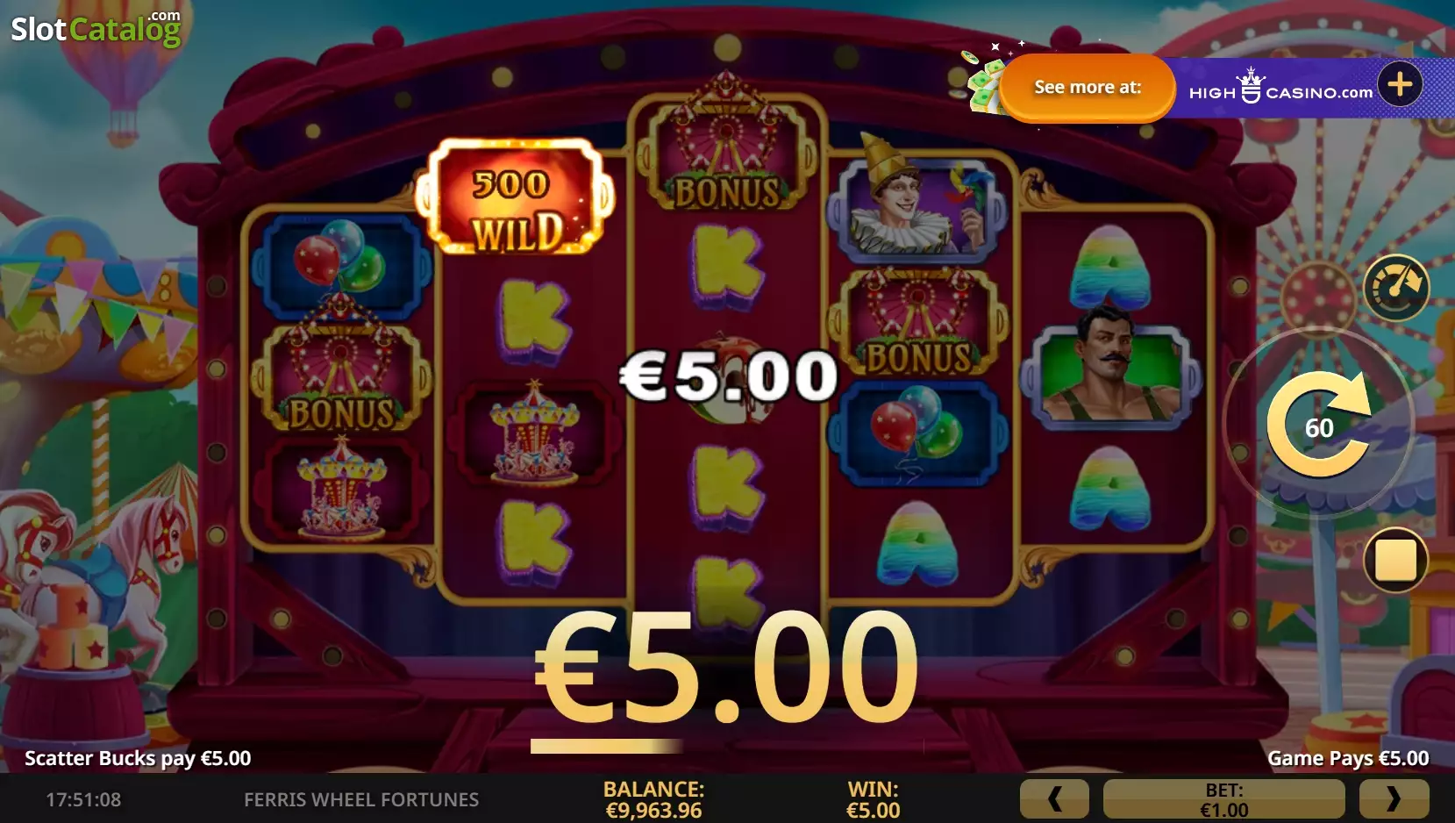Click the carousel symbol on reel two
This screenshot has width=1455, height=823.
coord(533,432)
